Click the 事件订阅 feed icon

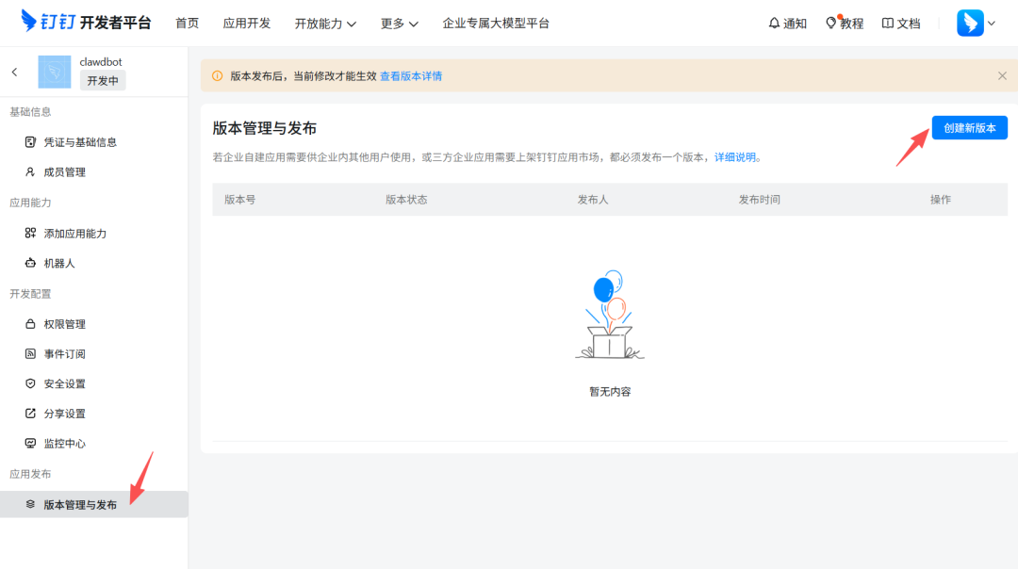[30, 353]
